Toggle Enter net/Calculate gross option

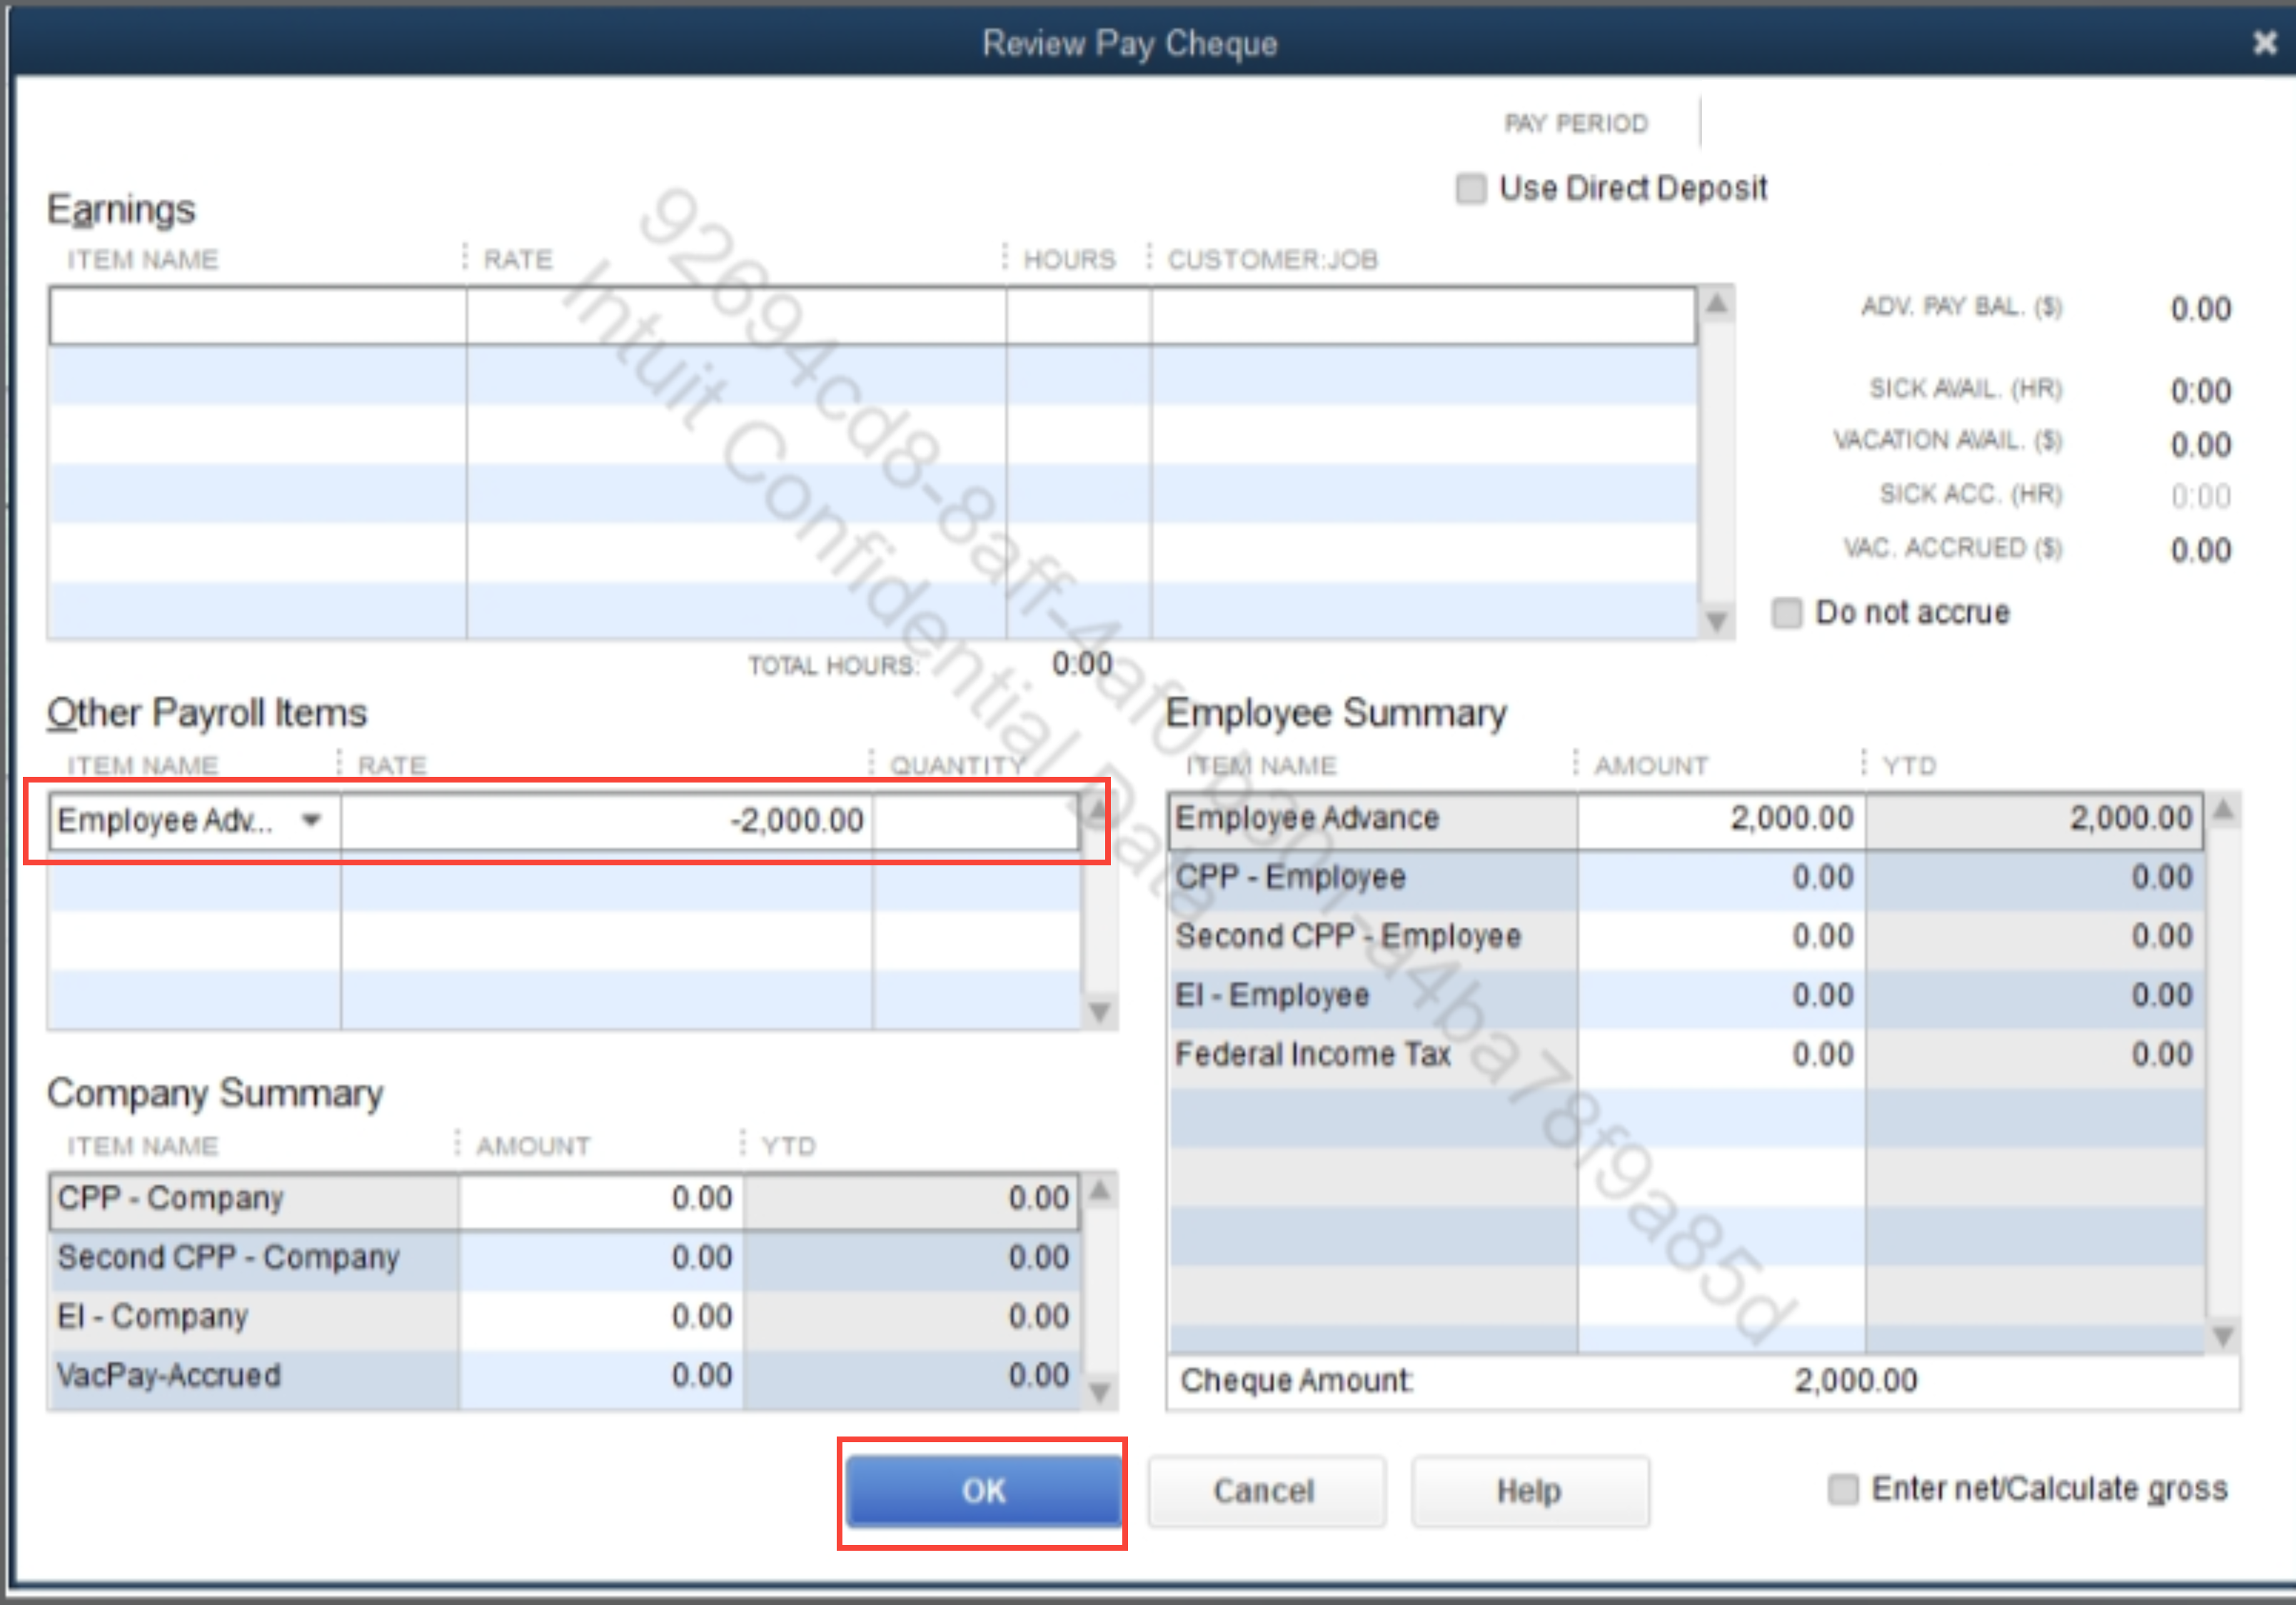click(x=1842, y=1489)
